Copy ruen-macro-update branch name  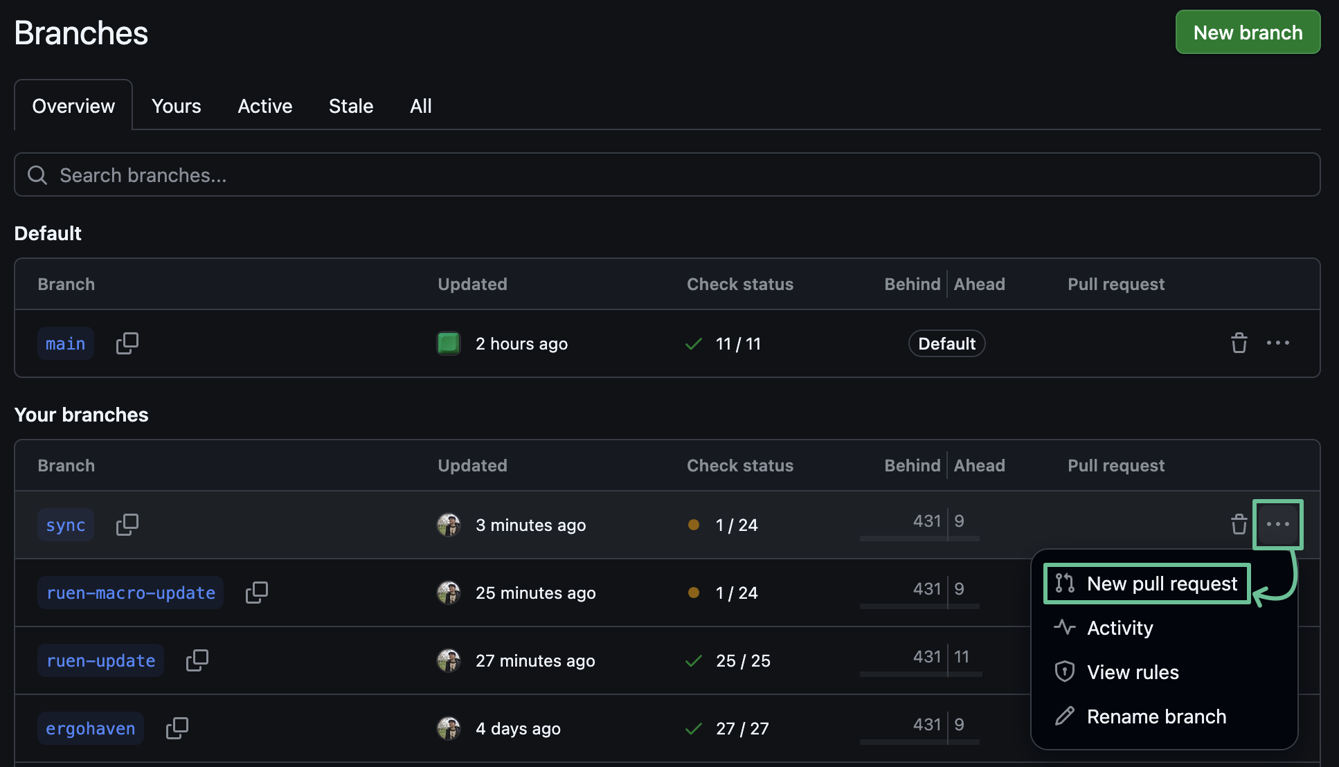256,593
